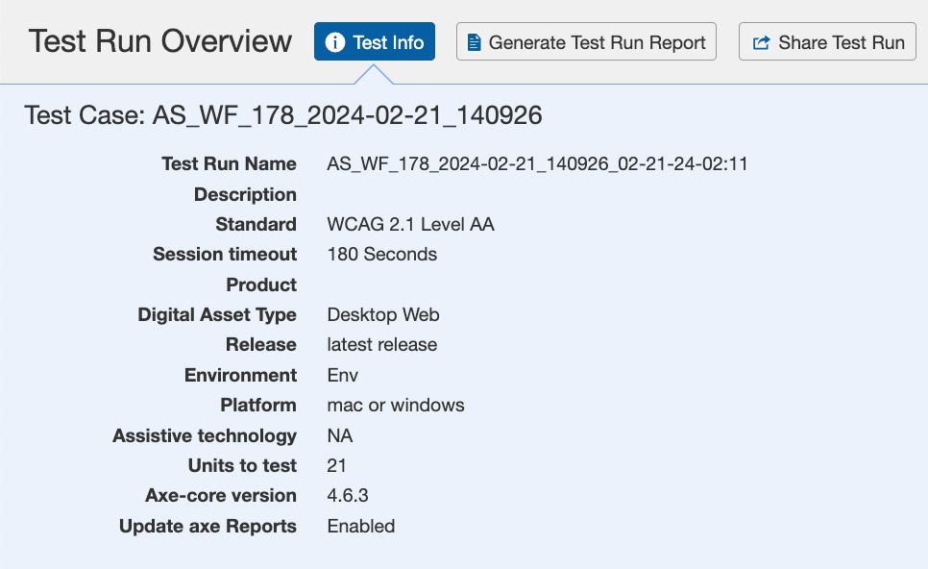Click the Units to test value 21
928x569 pixels.
[x=337, y=466]
